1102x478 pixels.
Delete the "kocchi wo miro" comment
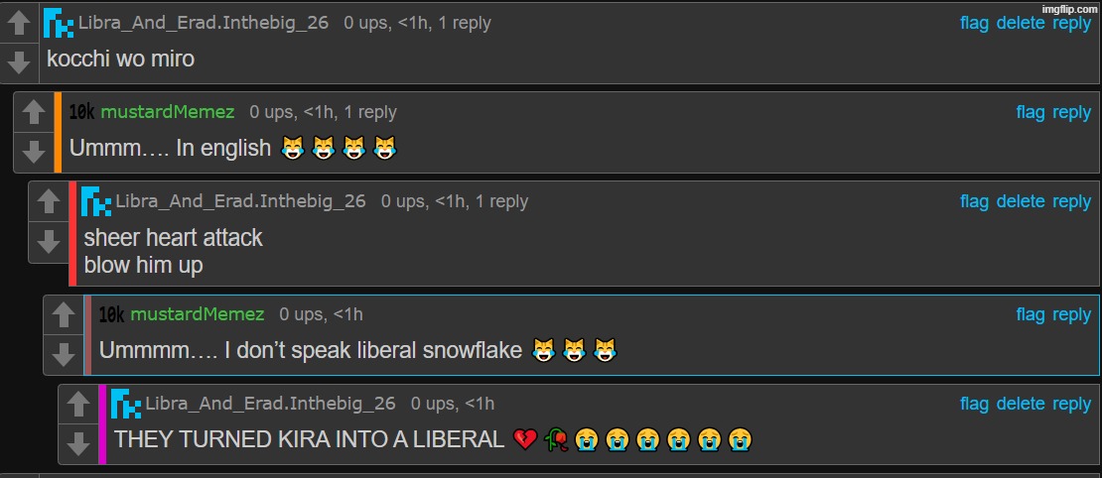click(x=1021, y=23)
